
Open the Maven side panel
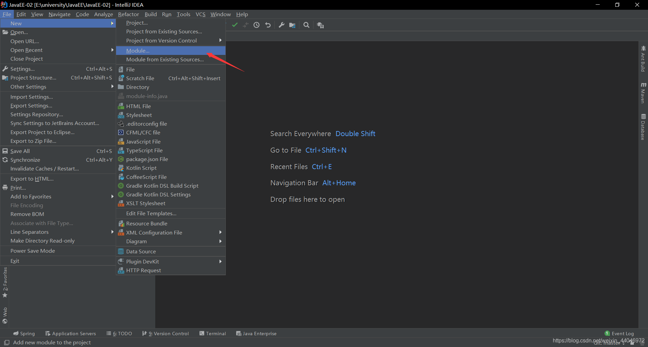643,93
